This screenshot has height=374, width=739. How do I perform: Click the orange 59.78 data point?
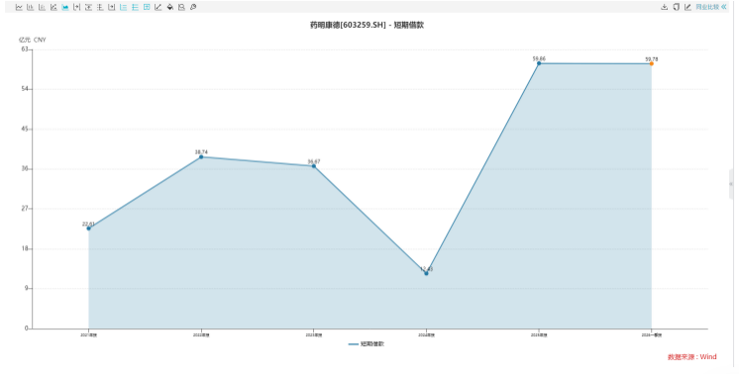[652, 63]
